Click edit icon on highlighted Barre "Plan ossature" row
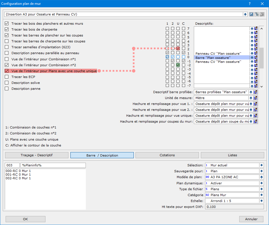Viewport: 269px width, 225px height. [x=256, y=58]
